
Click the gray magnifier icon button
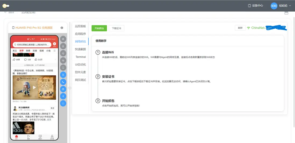tap(63, 68)
